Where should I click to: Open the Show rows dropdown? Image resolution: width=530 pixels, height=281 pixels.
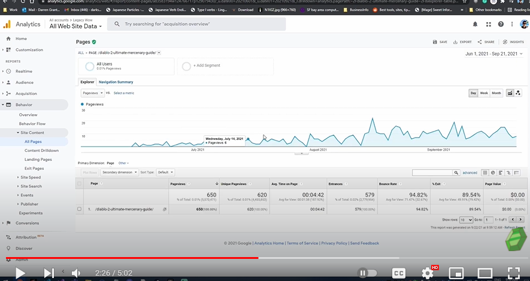[x=466, y=220]
